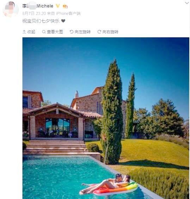Open the Michele username profile link

coord(38,6)
